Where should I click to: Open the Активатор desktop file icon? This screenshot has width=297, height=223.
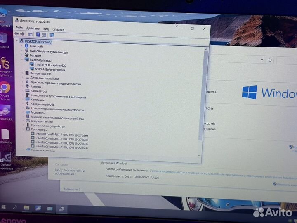pos(6,136)
